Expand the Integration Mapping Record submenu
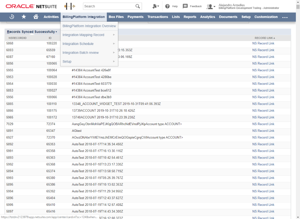Viewport: 300px width, 219px height. pyautogui.click(x=89, y=35)
